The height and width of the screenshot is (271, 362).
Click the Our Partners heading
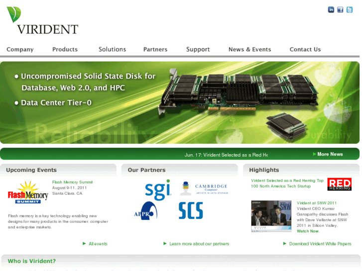[x=146, y=170]
